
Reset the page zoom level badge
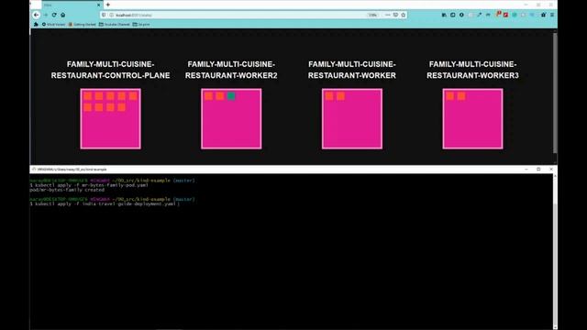[x=372, y=15]
